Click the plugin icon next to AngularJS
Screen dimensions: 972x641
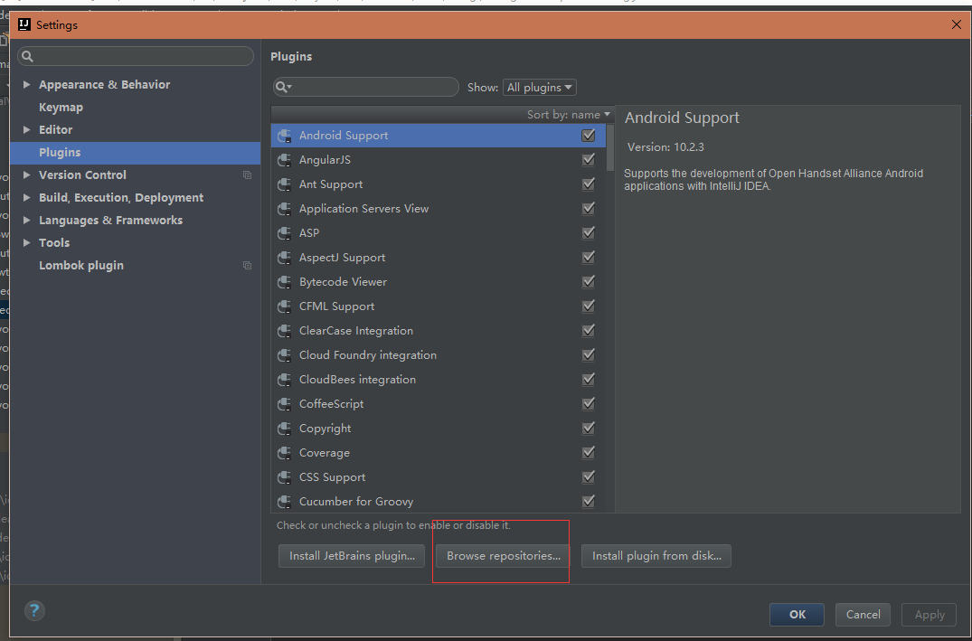[x=285, y=160]
